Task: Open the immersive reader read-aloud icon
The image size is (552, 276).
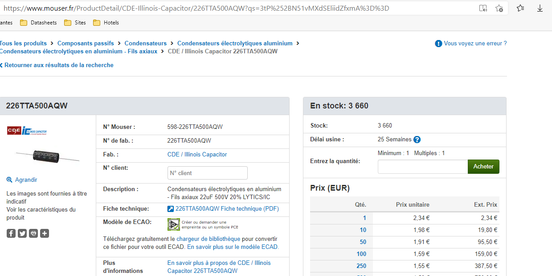Action: (483, 8)
